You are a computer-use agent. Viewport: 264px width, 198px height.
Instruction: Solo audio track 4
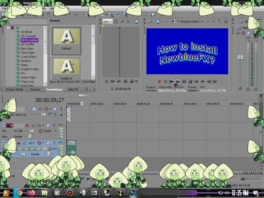[54, 126]
